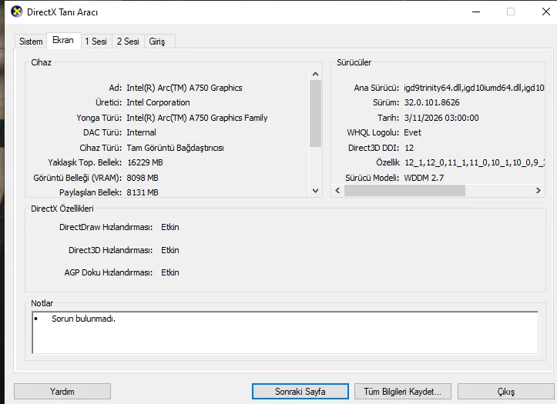Click inside the Notlar text box
Viewport: 557px width, 404px height.
pyautogui.click(x=285, y=332)
